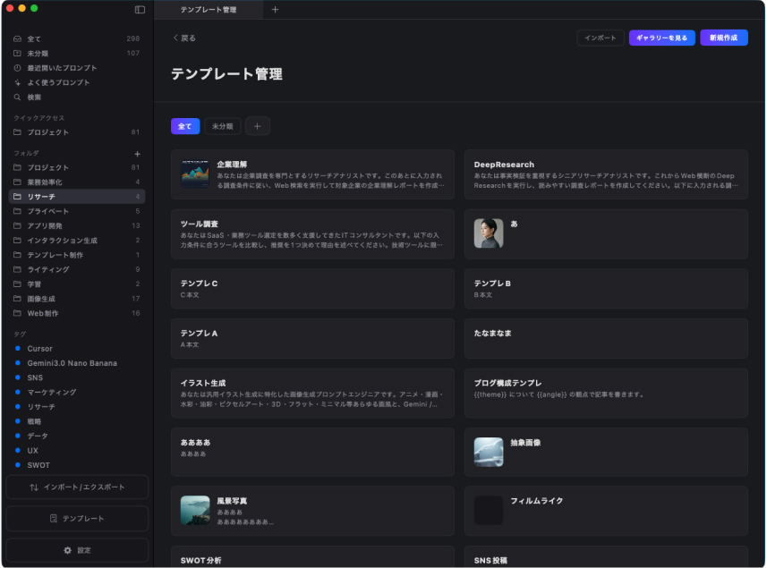Open the テンプレB template card
The height and width of the screenshot is (568, 767).
coord(606,288)
